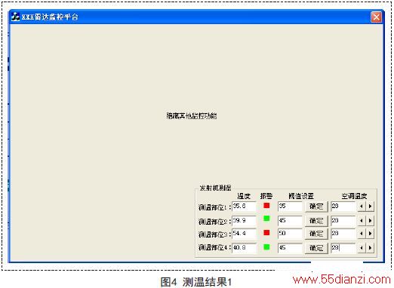Increase air conditioner temperature for 测温部位1
Screen dimensions: 394x288
point(370,207)
